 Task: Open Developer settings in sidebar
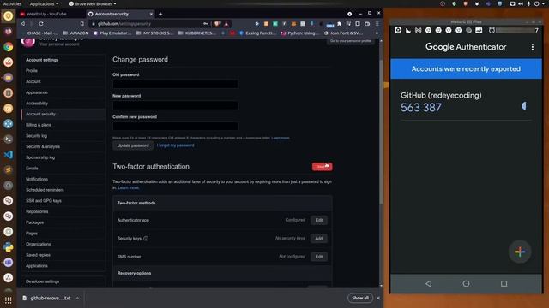tap(42, 281)
